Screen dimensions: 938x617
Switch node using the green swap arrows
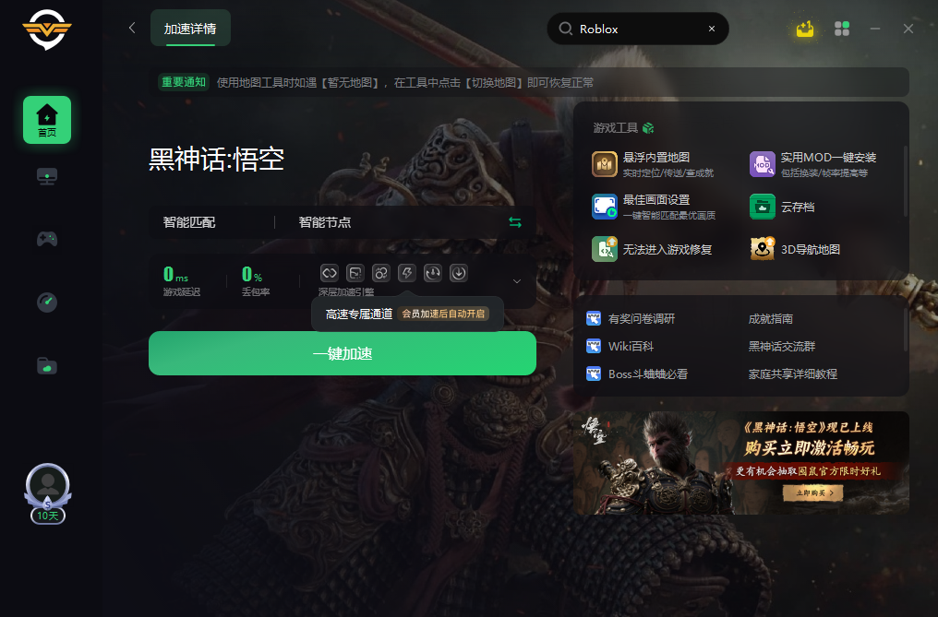[x=515, y=222]
